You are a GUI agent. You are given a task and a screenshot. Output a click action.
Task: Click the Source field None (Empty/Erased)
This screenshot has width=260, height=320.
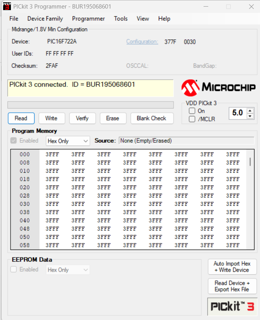(186, 141)
